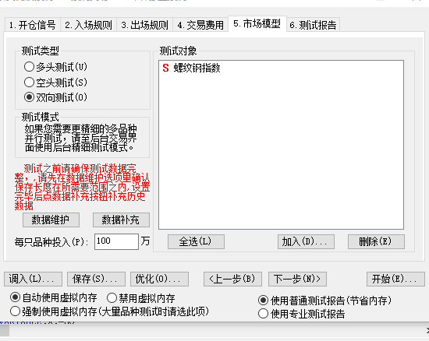Click the 调入(L)... button
Viewport: 429px width, 341px height.
tap(33, 279)
